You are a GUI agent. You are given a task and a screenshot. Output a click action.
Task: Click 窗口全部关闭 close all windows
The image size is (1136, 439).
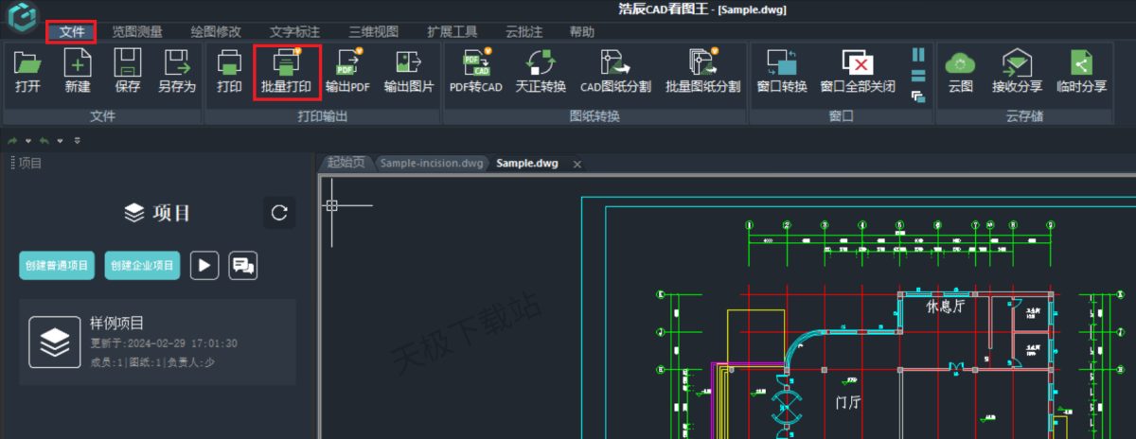pos(858,73)
